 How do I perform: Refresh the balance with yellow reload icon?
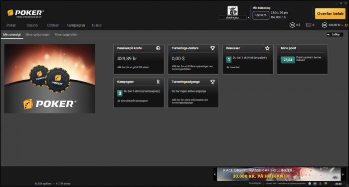[x=346, y=25]
